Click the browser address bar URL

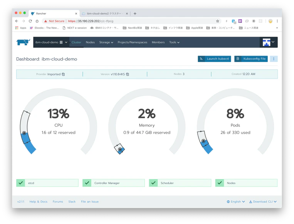(91, 21)
